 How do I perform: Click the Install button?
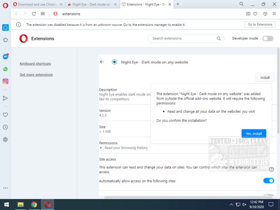pyautogui.click(x=265, y=78)
